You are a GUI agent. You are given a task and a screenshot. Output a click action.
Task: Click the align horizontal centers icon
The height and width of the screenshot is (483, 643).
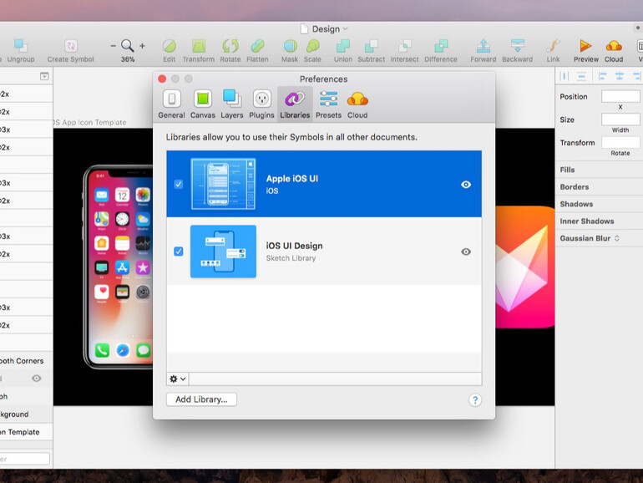point(620,76)
